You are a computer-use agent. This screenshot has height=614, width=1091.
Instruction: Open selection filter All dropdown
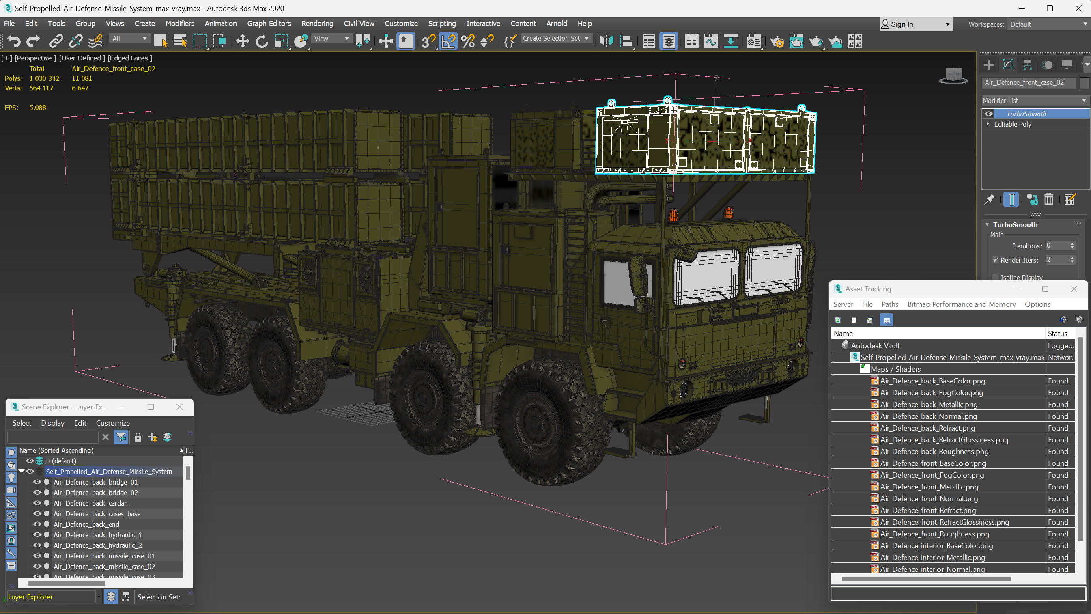pyautogui.click(x=129, y=39)
